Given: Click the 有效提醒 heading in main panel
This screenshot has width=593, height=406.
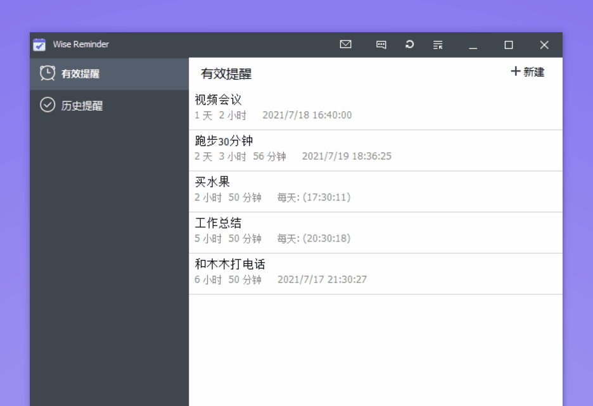Looking at the screenshot, I should click(226, 73).
